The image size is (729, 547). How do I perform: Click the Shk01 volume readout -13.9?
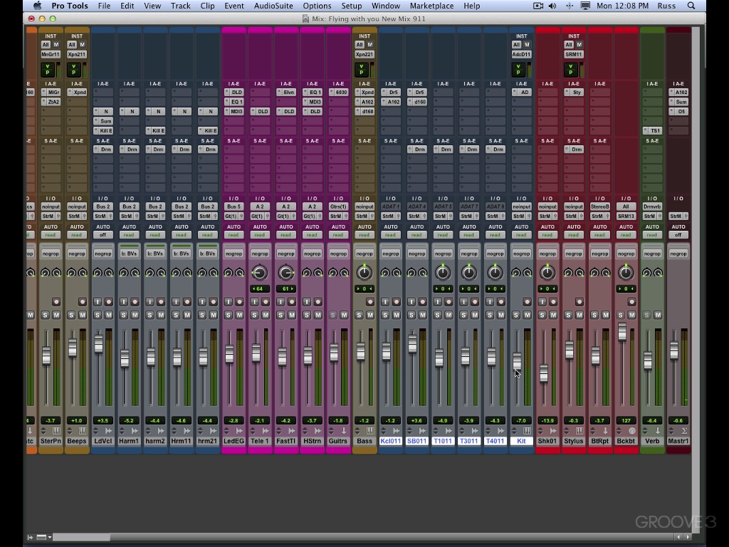coord(547,420)
